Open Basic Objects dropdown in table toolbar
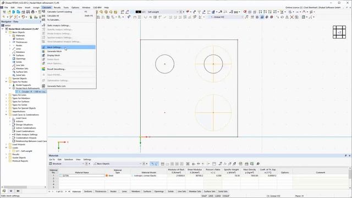 (x=141, y=164)
